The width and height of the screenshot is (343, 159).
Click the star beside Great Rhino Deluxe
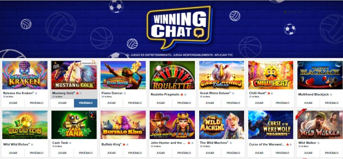[233, 93]
